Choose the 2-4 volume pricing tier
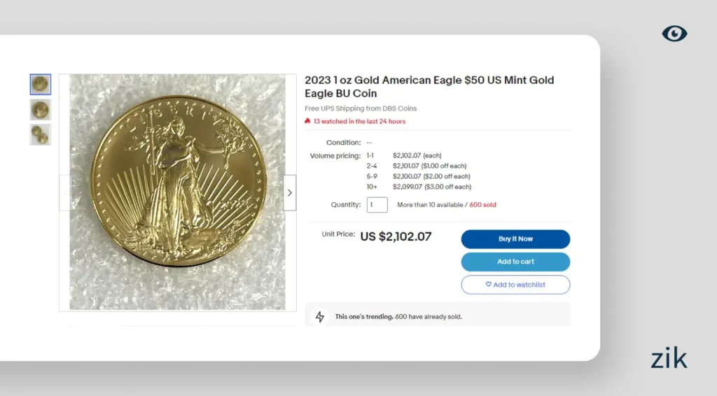 (371, 166)
